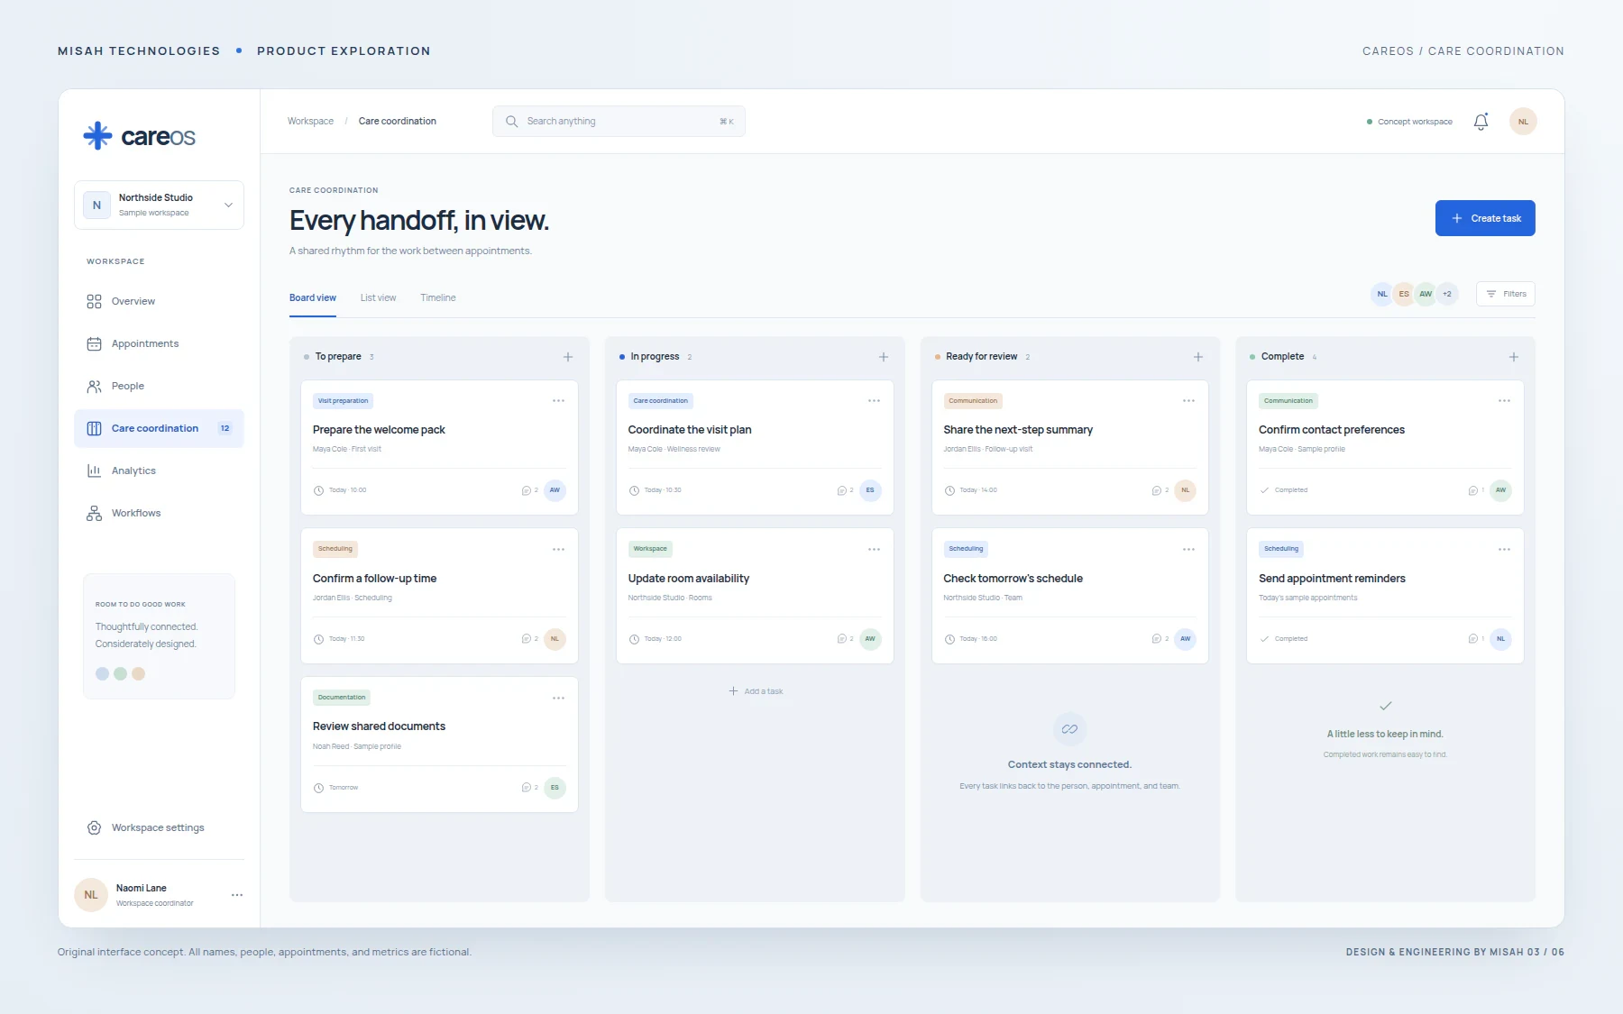The image size is (1623, 1014).
Task: Open Analytics from the sidebar
Action: tap(159, 470)
